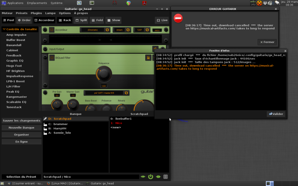Select Amp Impulse plugin in the pool

tap(16, 35)
